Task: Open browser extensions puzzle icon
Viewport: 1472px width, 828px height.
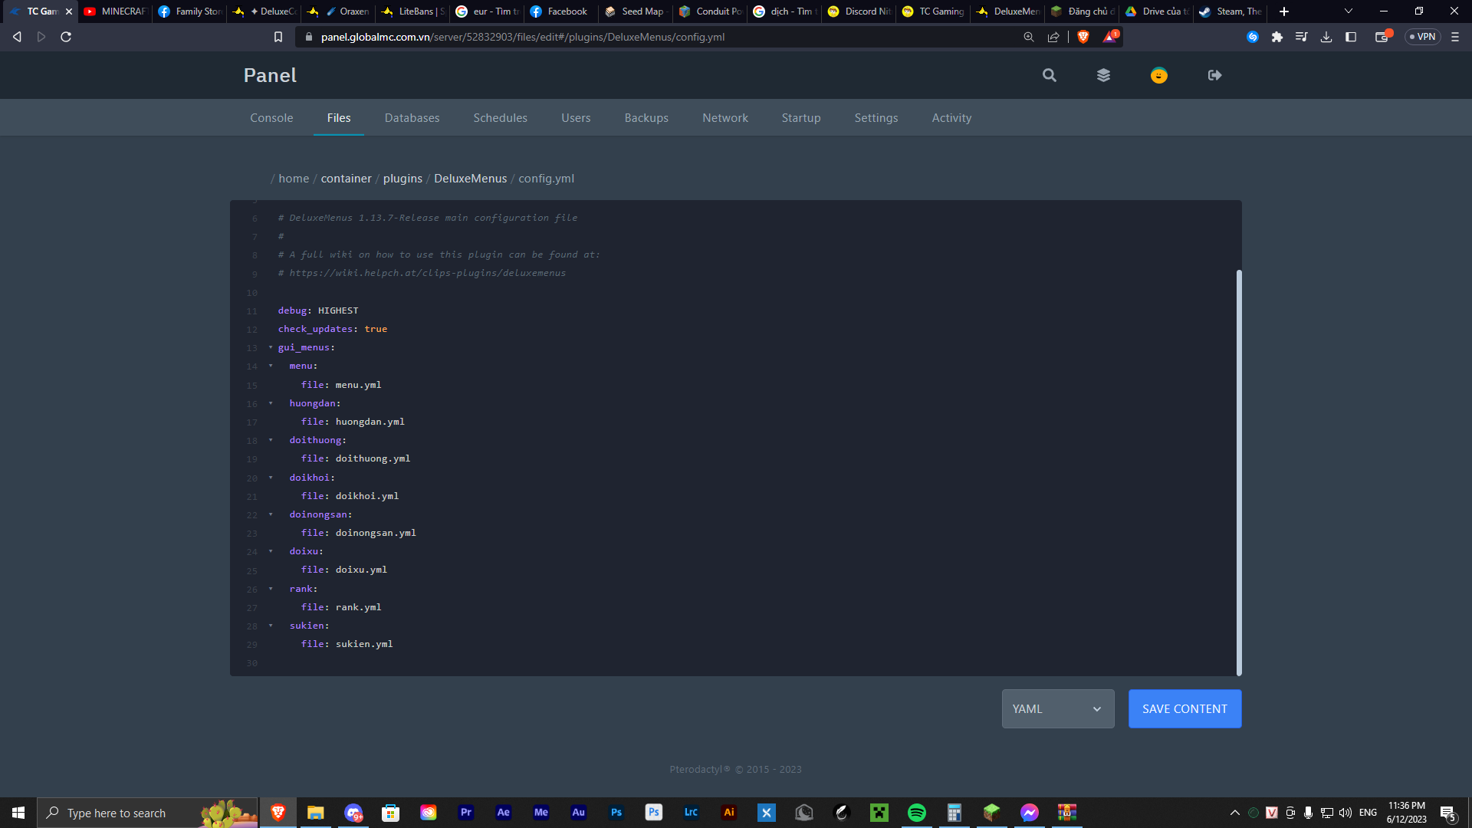Action: tap(1276, 37)
